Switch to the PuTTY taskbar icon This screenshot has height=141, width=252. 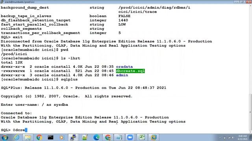(73, 137)
